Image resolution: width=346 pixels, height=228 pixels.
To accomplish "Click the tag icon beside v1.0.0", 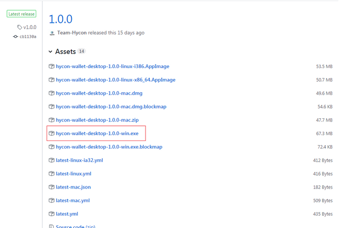I will [19, 27].
